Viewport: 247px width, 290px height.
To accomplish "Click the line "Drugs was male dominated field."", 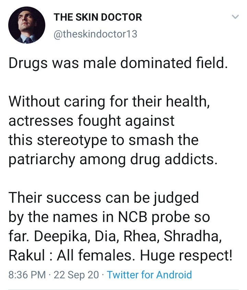I will click(x=117, y=64).
